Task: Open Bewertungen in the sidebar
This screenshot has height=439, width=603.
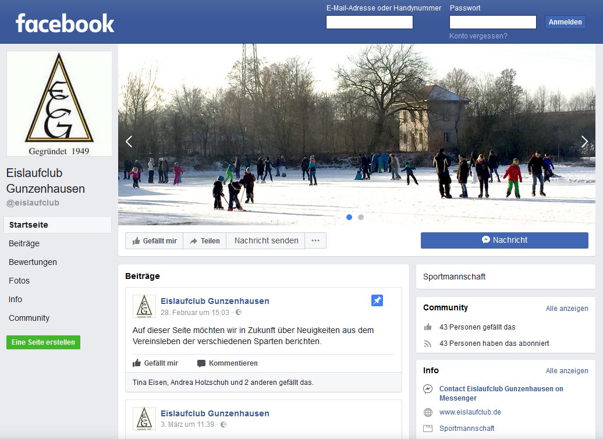Action: (33, 262)
